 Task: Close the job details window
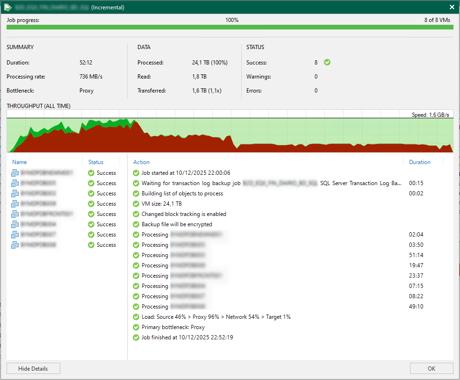(x=452, y=7)
